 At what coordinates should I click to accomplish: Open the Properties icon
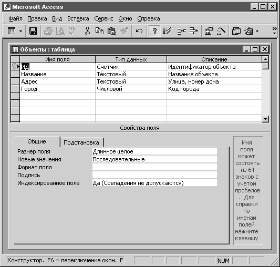(x=209, y=31)
